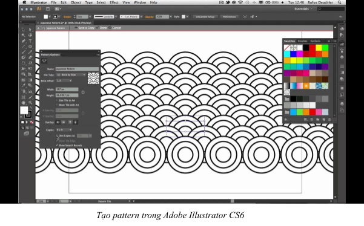Select the Line Segment tool
364x226 pixels.
[23, 47]
